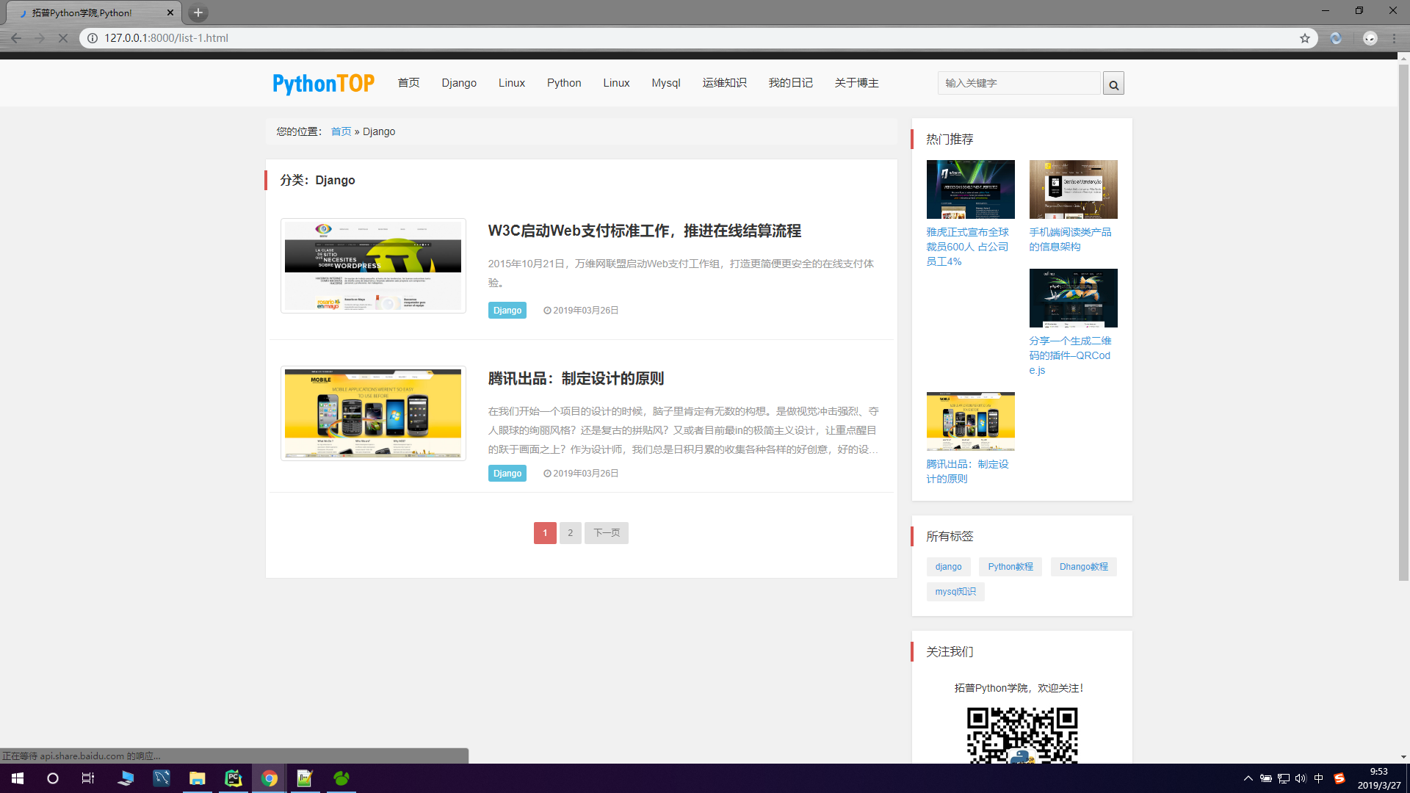Open 手机端阅读类产品的信息架构 link
This screenshot has width=1410, height=793.
click(1071, 239)
